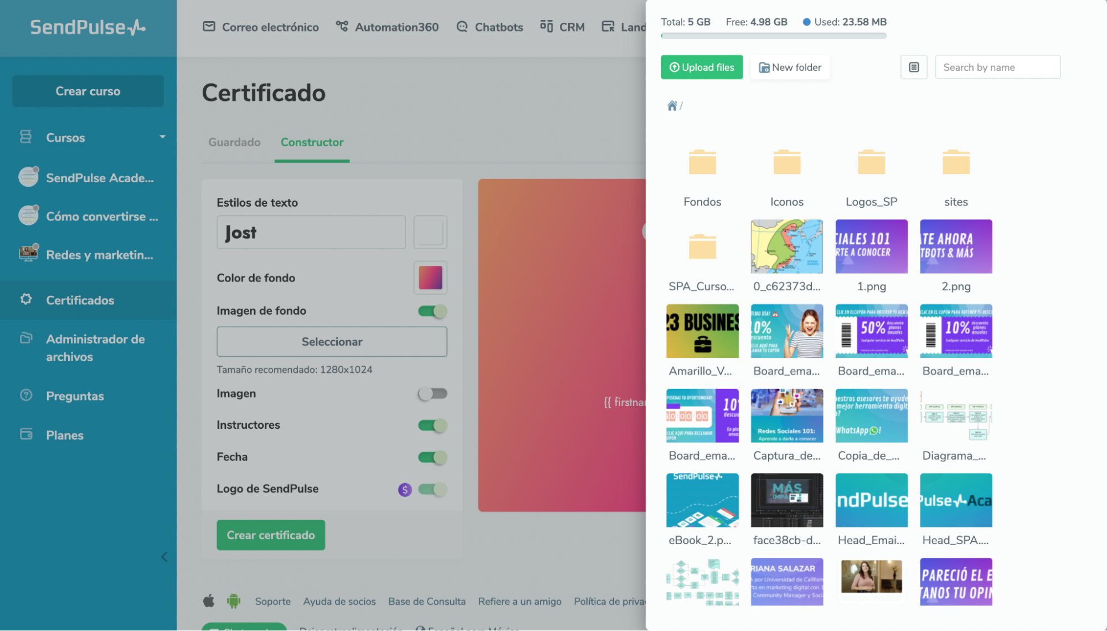Toggle the Fecha switch
This screenshot has height=631, width=1107.
[432, 457]
